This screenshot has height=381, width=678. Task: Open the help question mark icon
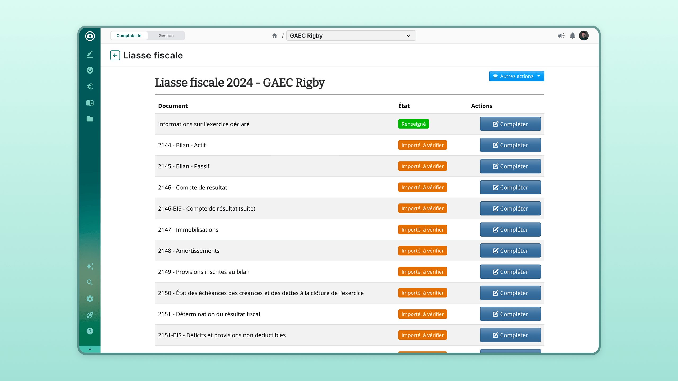click(x=90, y=331)
